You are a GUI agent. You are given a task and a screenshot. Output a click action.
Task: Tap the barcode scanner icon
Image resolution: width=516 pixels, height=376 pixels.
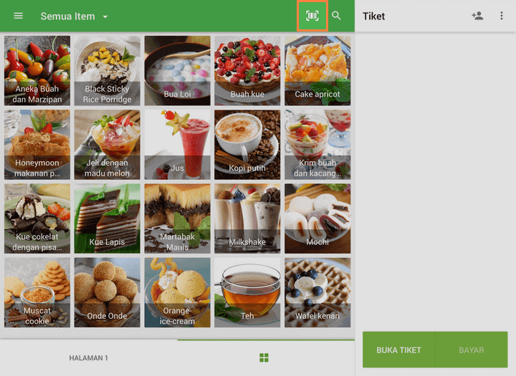[312, 16]
